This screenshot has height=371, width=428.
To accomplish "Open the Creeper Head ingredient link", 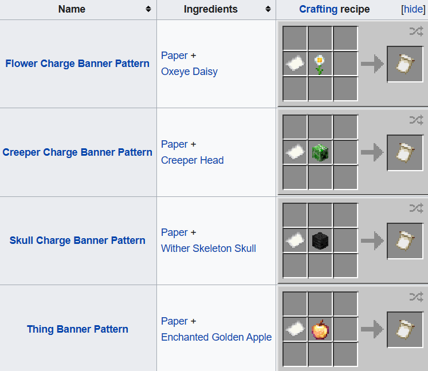I will tap(192, 160).
